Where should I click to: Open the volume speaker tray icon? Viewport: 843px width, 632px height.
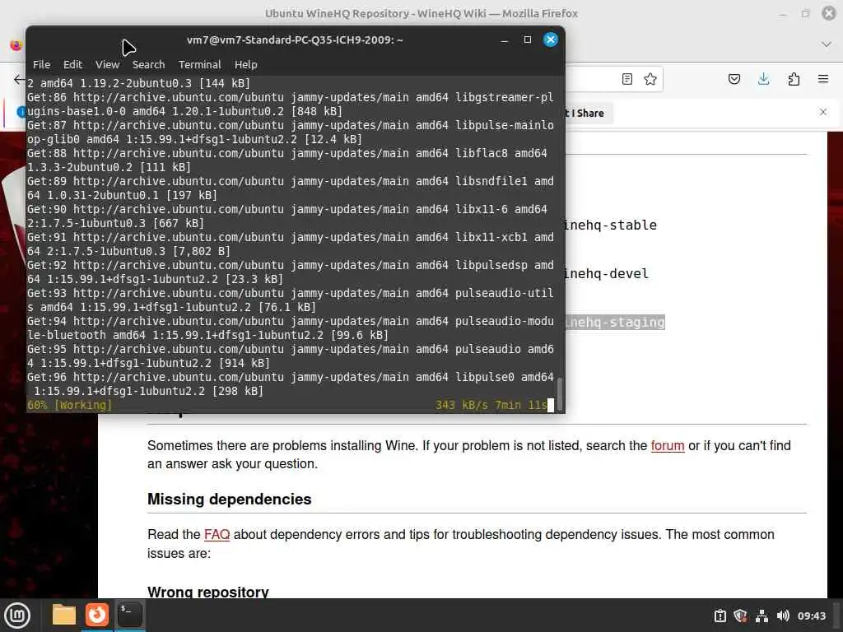tap(783, 616)
